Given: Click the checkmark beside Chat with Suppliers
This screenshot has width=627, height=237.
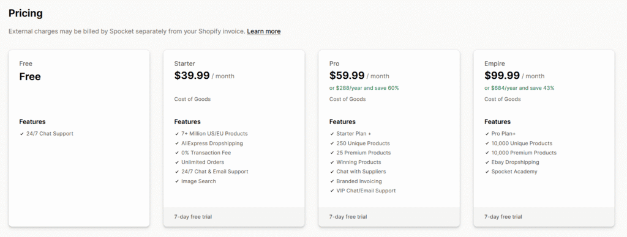Looking at the screenshot, I should (332, 172).
